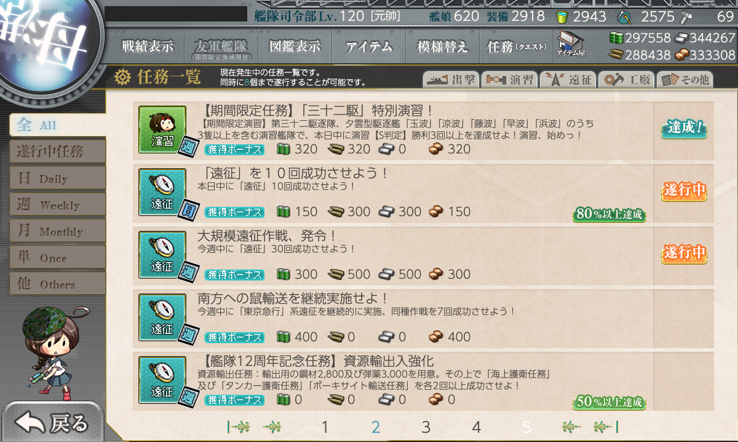Toggle the 遂行中 status on 「遠征」10回 quest
The width and height of the screenshot is (738, 442).
click(x=684, y=191)
